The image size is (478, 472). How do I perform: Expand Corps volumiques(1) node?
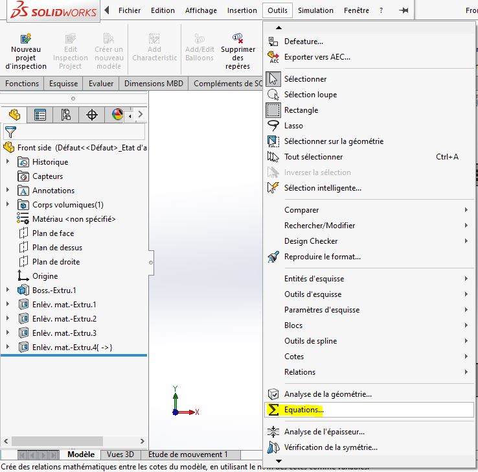[8, 204]
